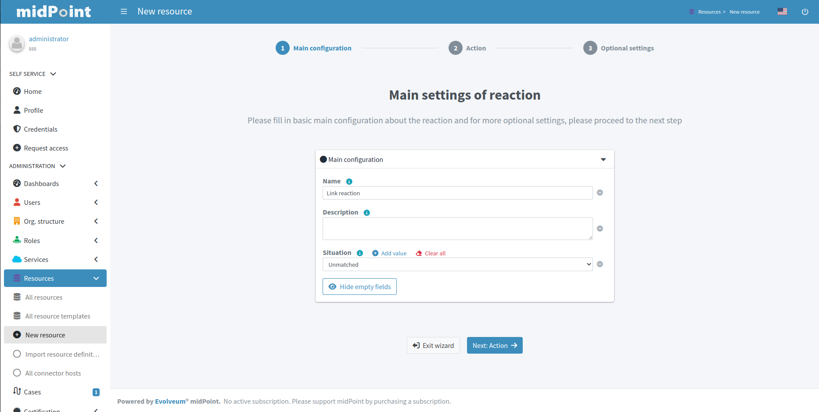Click into the Description text area
This screenshot has width=819, height=412.
(457, 229)
